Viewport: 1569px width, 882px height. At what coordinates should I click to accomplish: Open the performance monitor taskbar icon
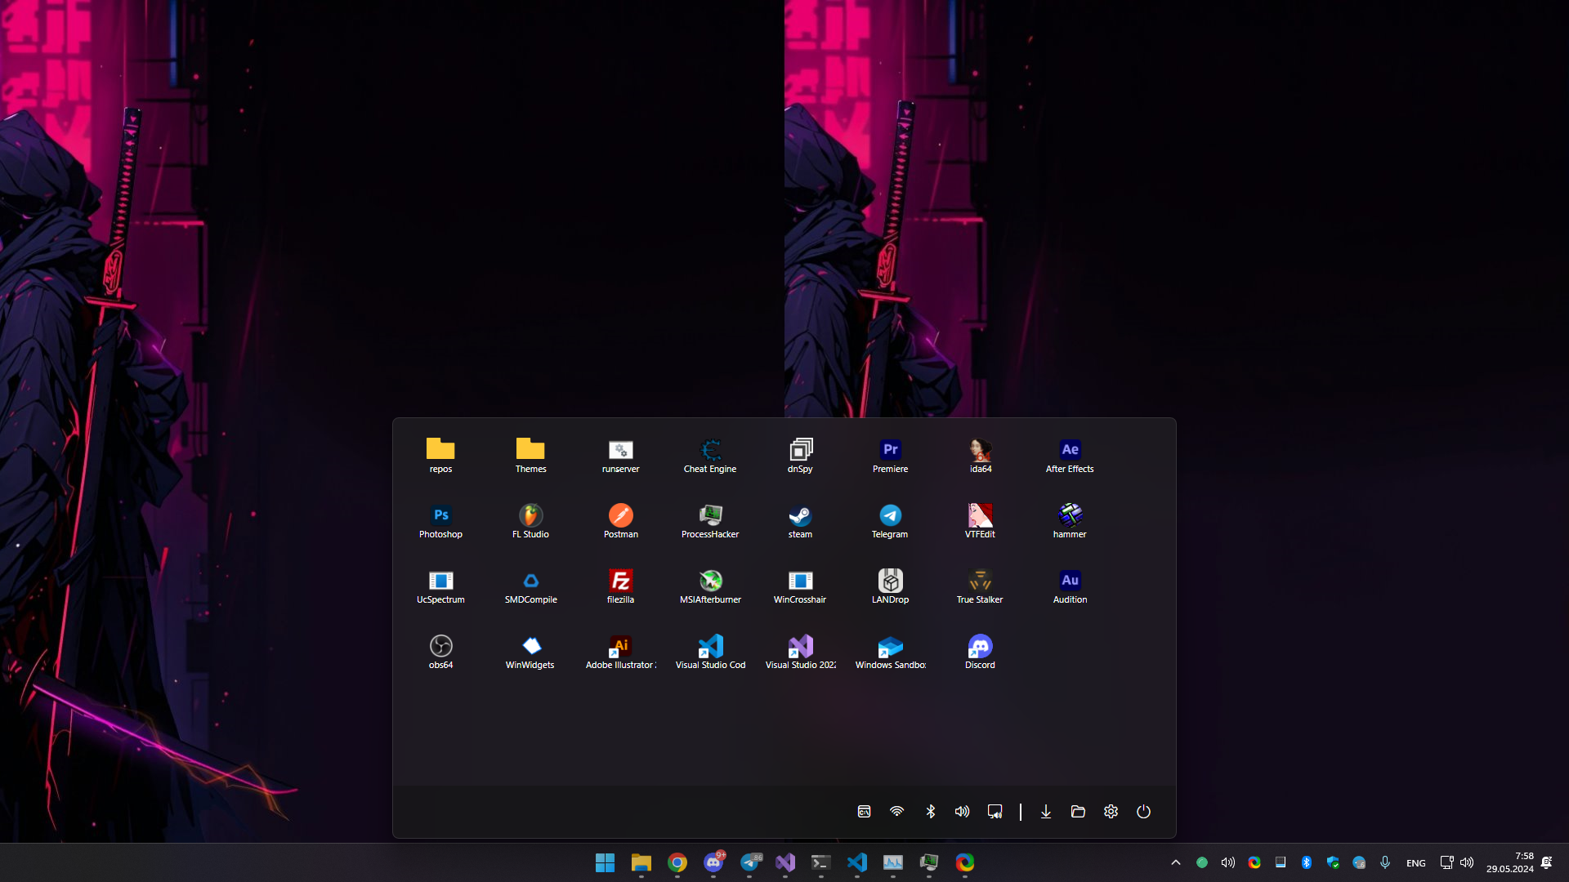click(893, 862)
